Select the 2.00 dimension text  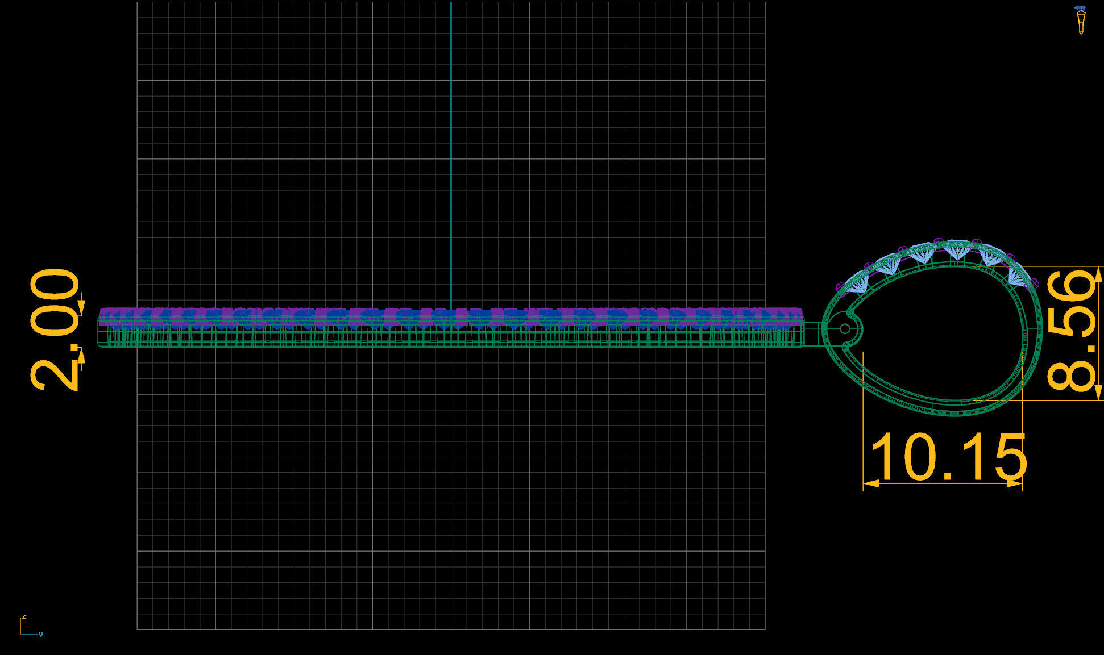55,329
